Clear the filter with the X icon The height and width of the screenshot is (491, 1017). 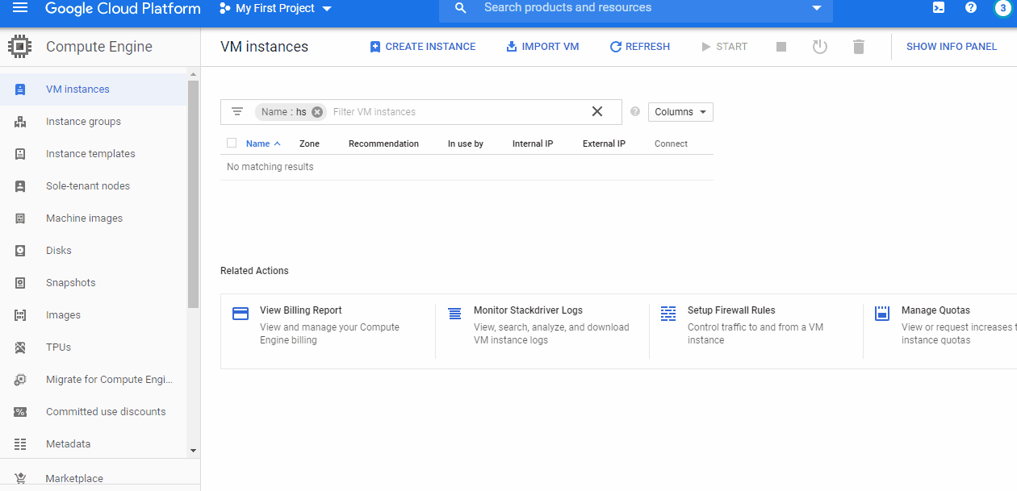(597, 111)
